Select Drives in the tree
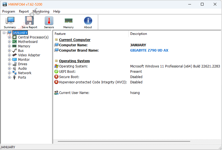 (x=23, y=64)
